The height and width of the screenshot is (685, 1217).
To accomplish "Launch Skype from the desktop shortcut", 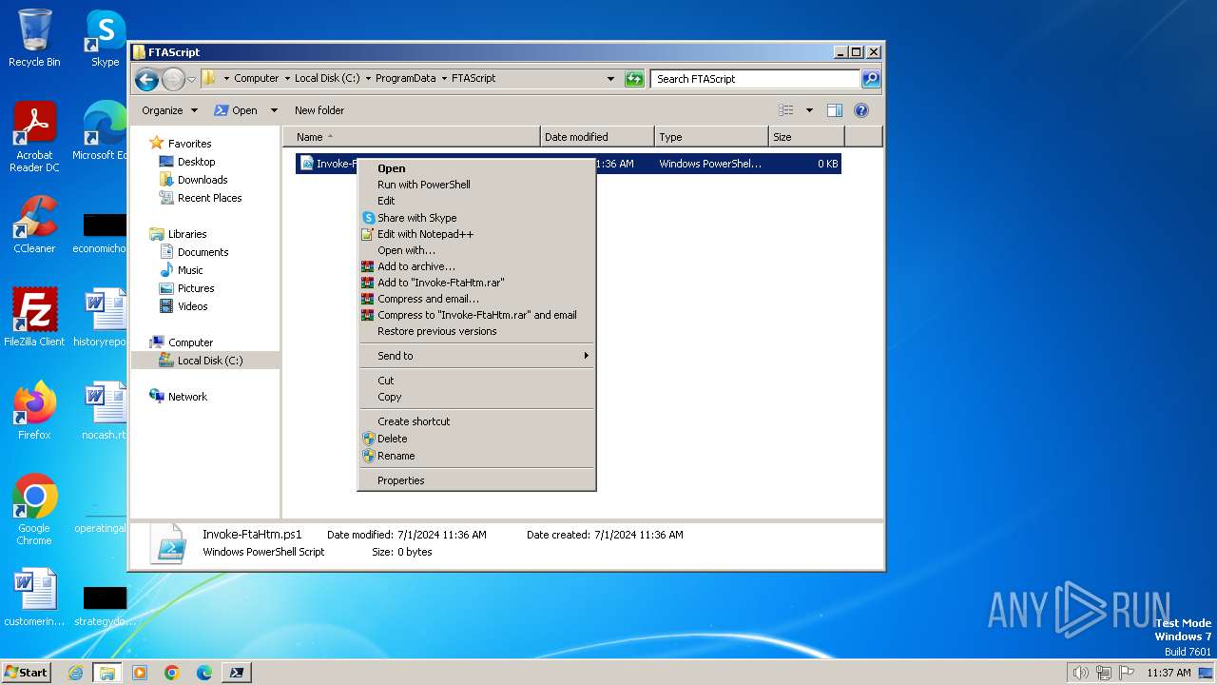I will coord(105,38).
